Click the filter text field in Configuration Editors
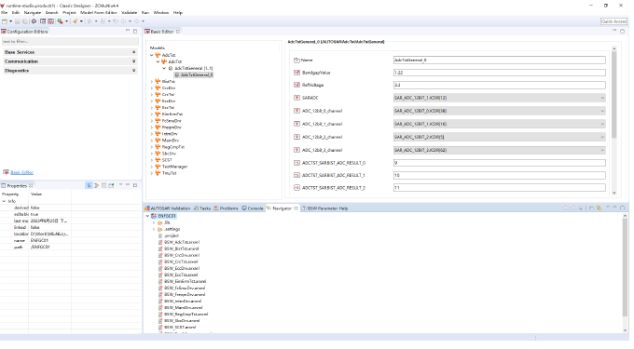 tap(70, 41)
